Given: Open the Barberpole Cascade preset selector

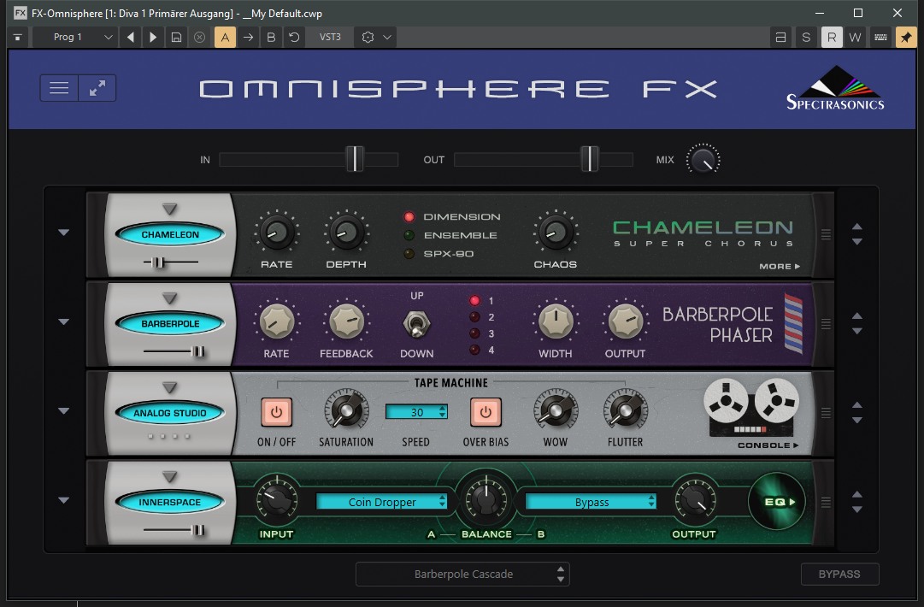Looking at the screenshot, I should tap(462, 575).
